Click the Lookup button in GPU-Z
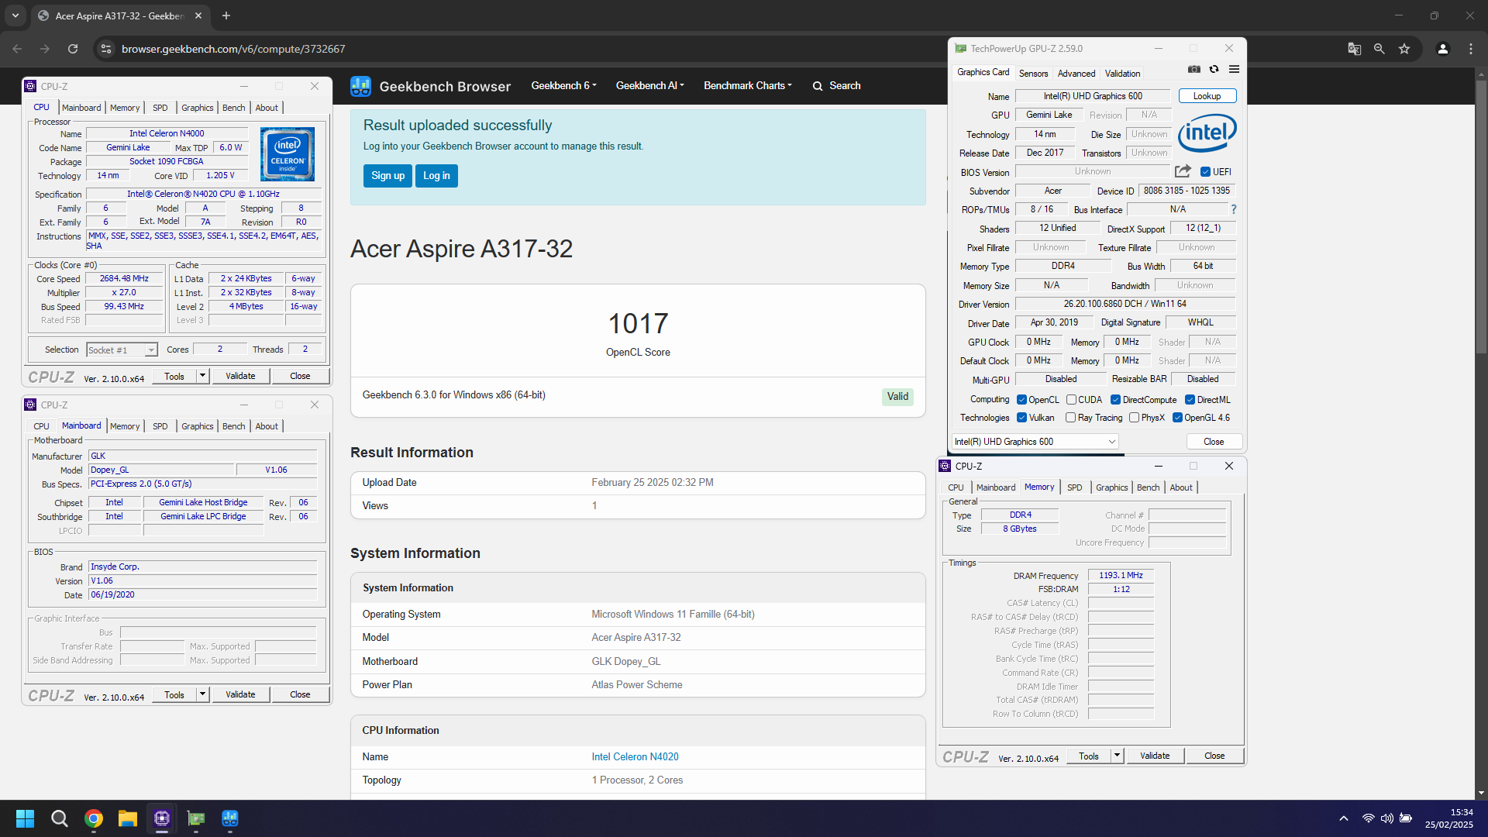 tap(1207, 96)
